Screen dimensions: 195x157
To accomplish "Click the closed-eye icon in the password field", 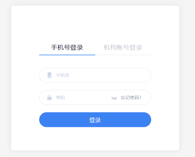I will click(x=114, y=98).
